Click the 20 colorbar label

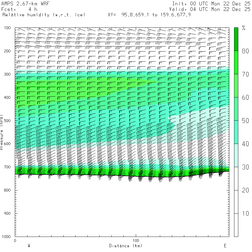coord(245,190)
